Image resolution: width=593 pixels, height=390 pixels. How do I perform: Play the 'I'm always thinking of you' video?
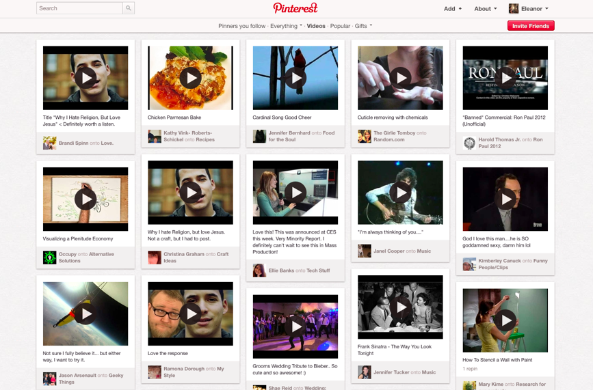point(400,193)
